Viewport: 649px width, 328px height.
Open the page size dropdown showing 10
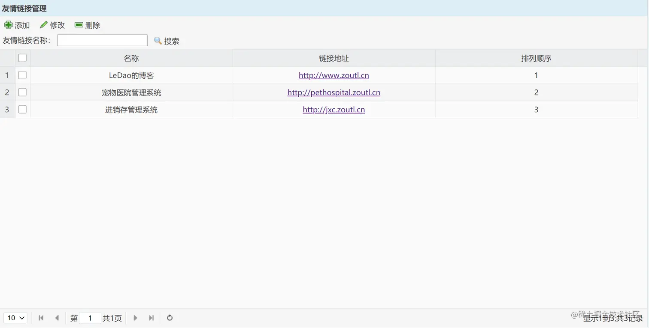[16, 318]
